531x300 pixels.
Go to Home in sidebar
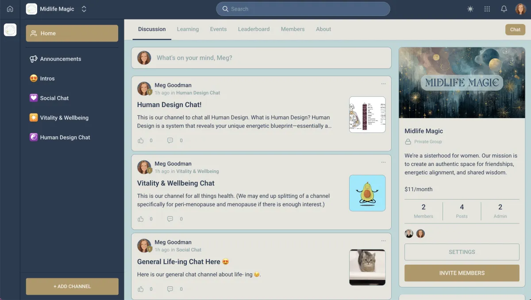point(72,33)
